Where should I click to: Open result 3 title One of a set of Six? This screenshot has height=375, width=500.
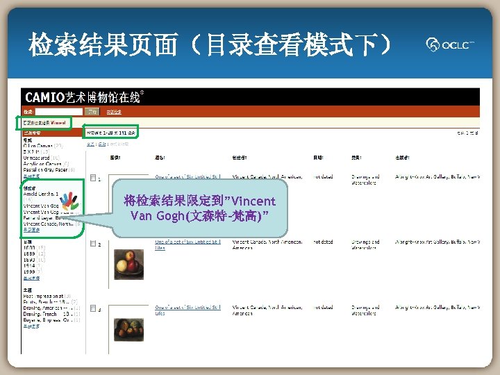pos(187,310)
